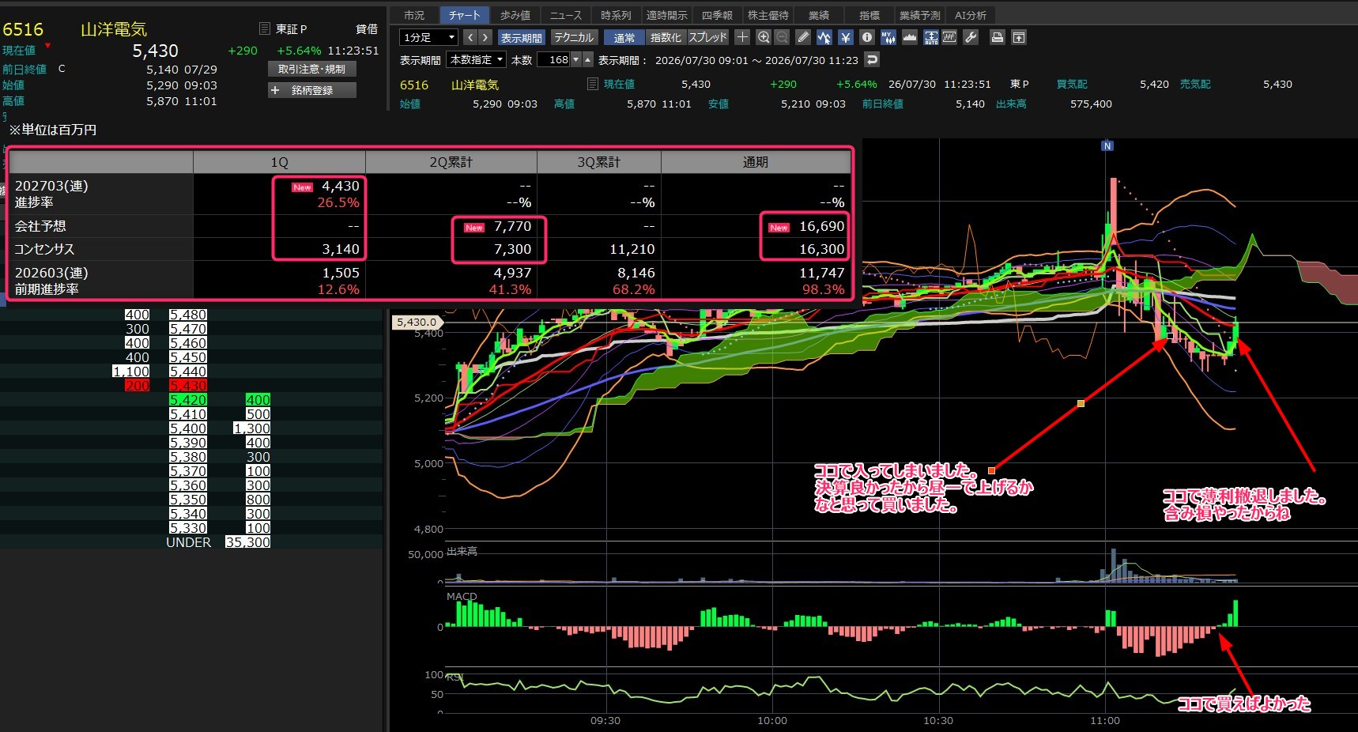Image resolution: width=1358 pixels, height=732 pixels.
Task: Toggle スプレッド display mode
Action: point(707,37)
